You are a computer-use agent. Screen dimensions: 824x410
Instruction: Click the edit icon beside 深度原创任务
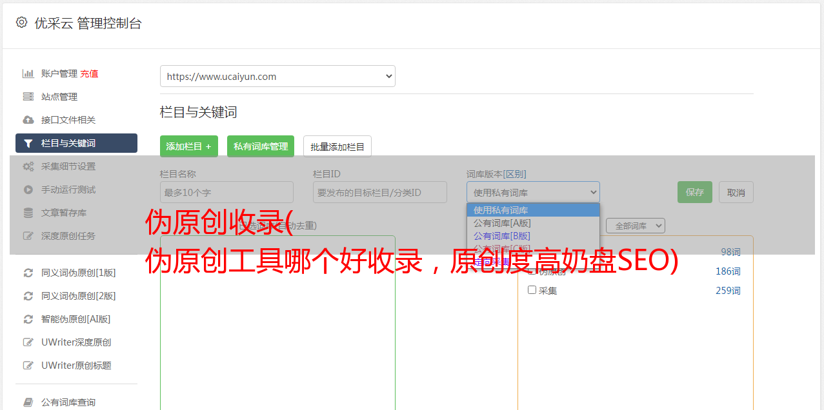28,236
